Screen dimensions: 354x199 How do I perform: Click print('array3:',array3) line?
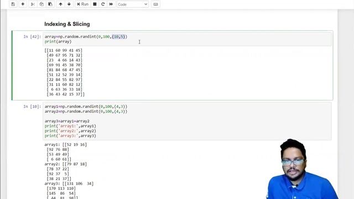pos(70,136)
